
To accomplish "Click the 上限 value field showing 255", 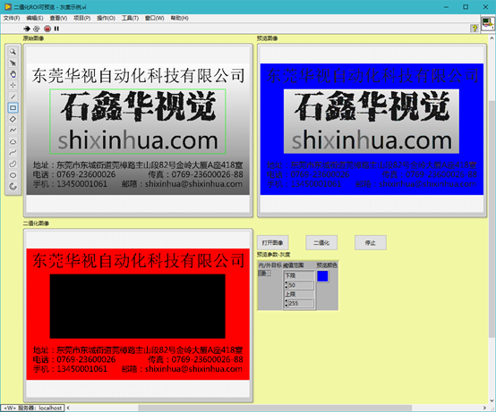I will 301,303.
